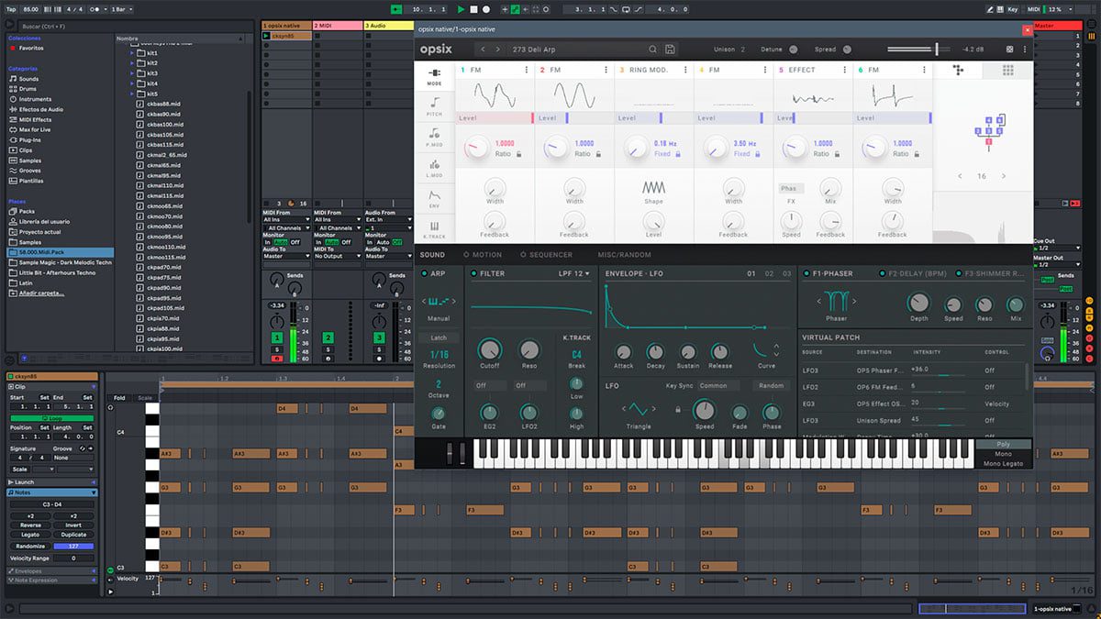The width and height of the screenshot is (1101, 619).
Task: Launch the cksyn85 clip
Action: pos(266,36)
